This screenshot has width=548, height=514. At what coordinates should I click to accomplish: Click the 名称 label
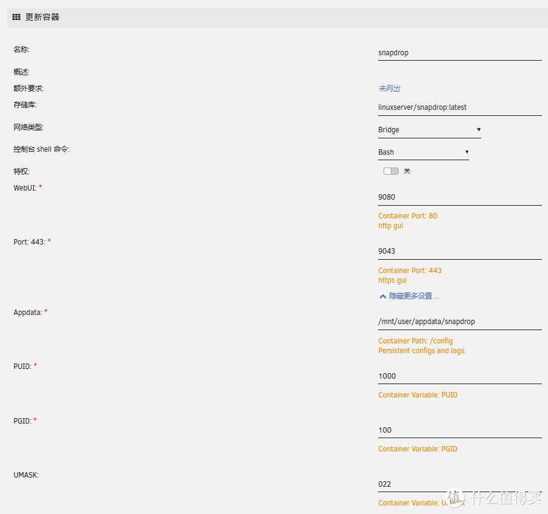[x=21, y=50]
